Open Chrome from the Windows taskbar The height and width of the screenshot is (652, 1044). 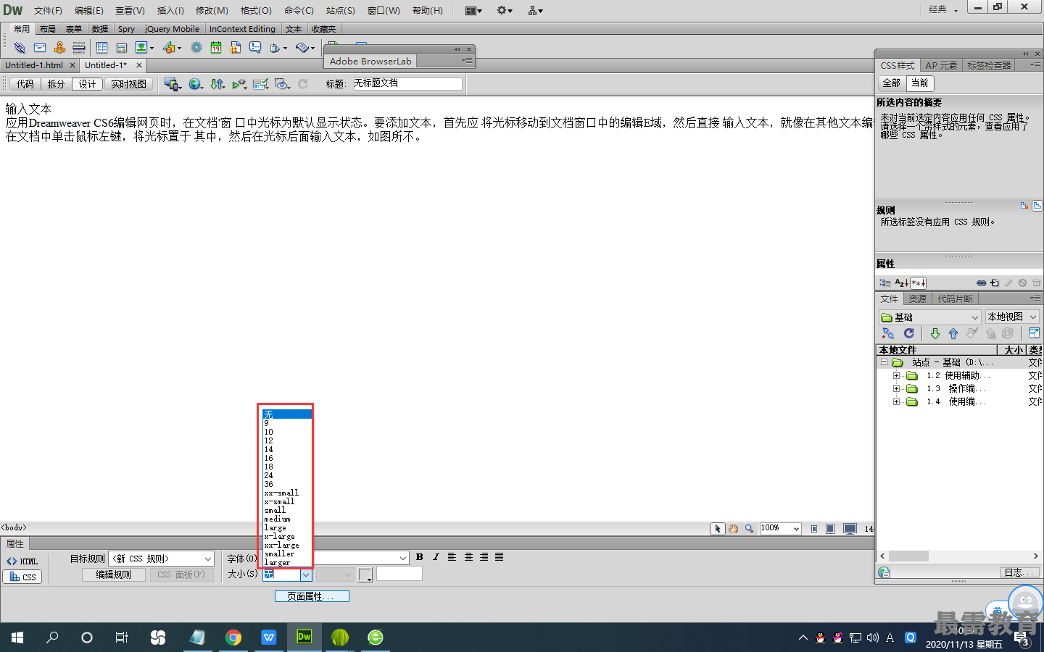point(233,638)
